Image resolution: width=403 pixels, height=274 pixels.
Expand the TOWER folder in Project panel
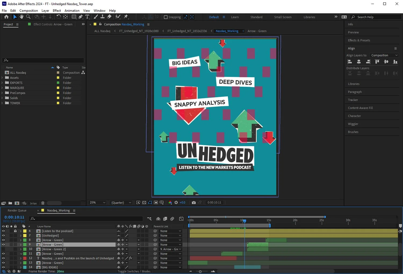click(x=2, y=103)
